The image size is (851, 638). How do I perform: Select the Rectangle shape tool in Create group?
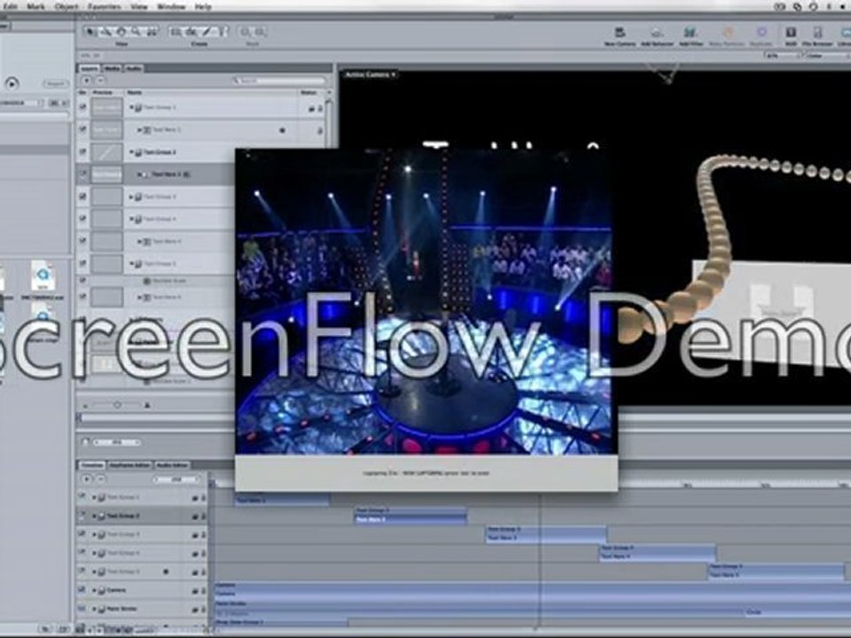[176, 32]
